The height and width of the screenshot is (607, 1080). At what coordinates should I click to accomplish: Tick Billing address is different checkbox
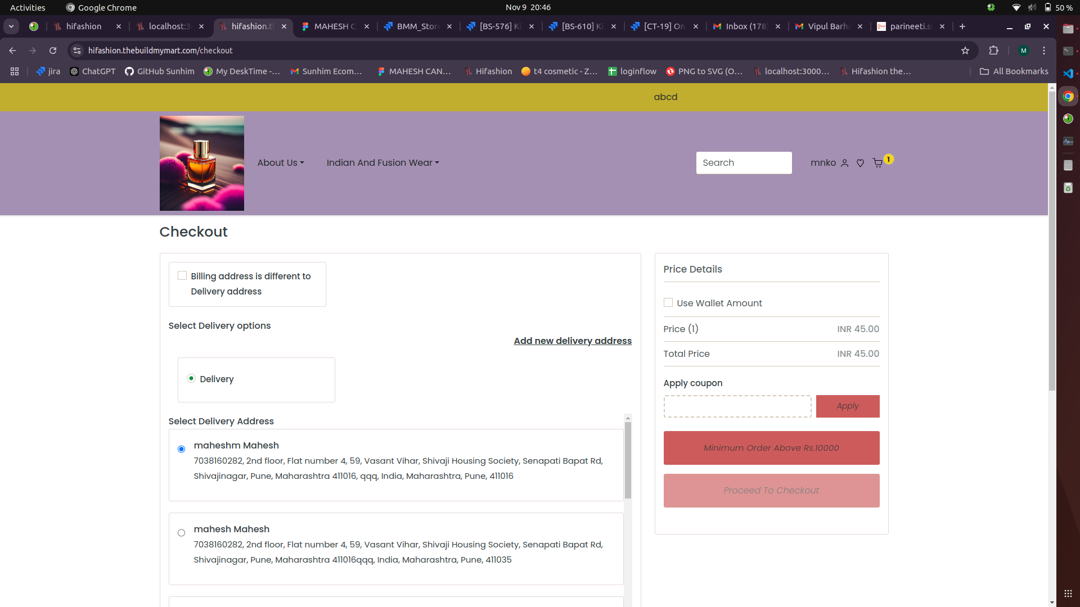click(x=182, y=275)
